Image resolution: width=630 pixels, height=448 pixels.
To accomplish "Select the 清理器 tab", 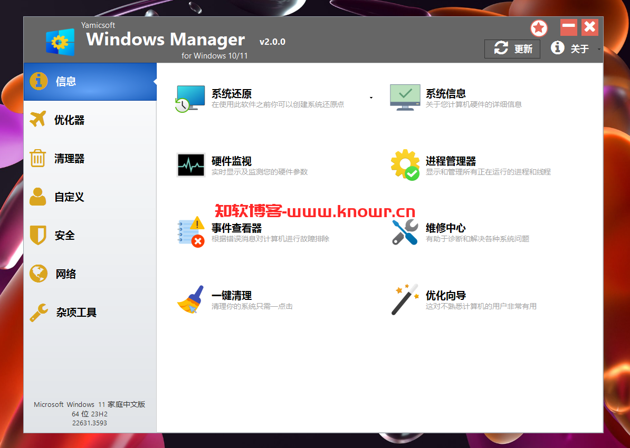I will [90, 158].
